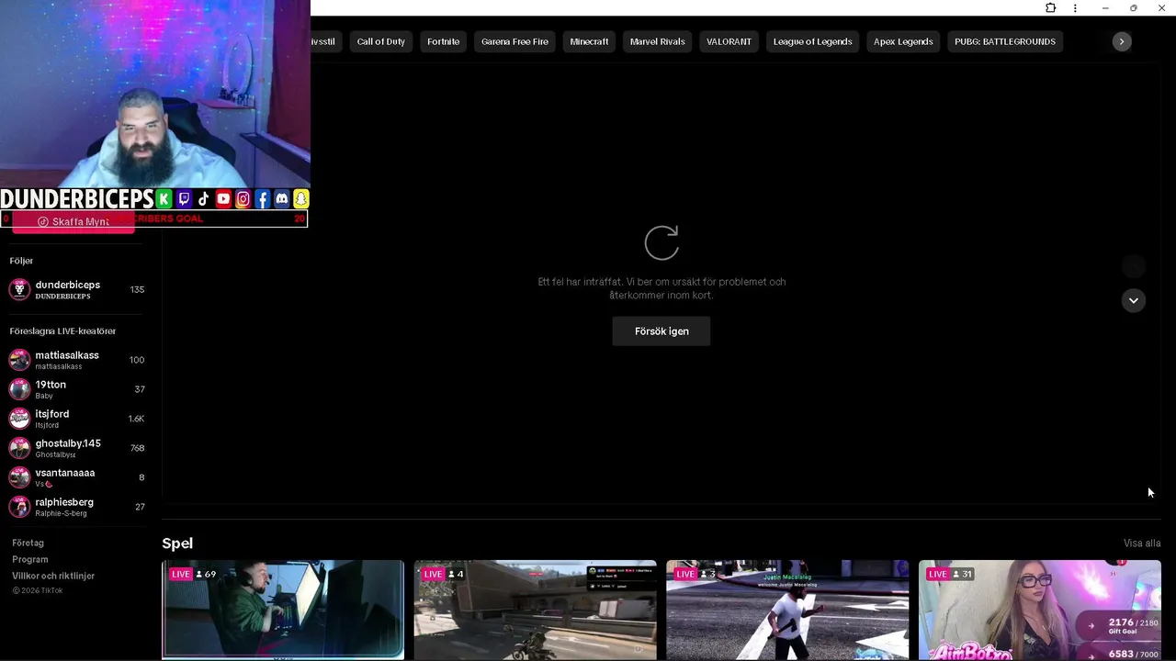Image resolution: width=1176 pixels, height=661 pixels.
Task: Click the vsantanaaaa avatar
Action: click(19, 477)
